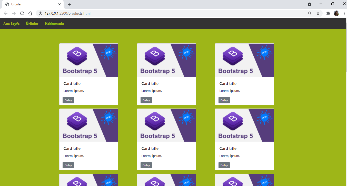Click Bootstrap 5 image on first row's left card
The height and width of the screenshot is (186, 347).
(89, 60)
